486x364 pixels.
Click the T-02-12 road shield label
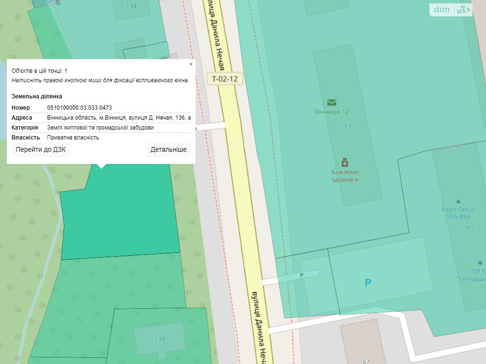225,79
